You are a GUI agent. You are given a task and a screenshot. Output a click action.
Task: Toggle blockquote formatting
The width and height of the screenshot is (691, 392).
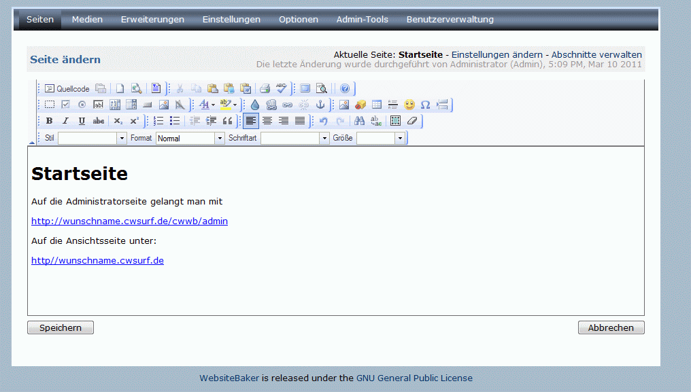(227, 121)
